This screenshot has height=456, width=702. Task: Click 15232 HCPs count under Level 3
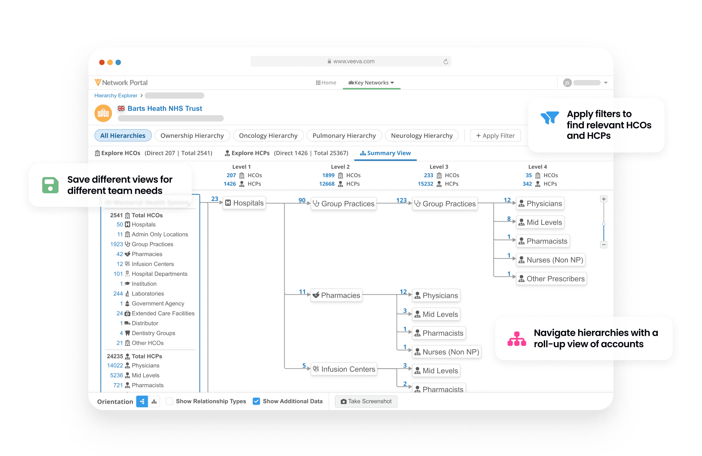click(x=425, y=184)
